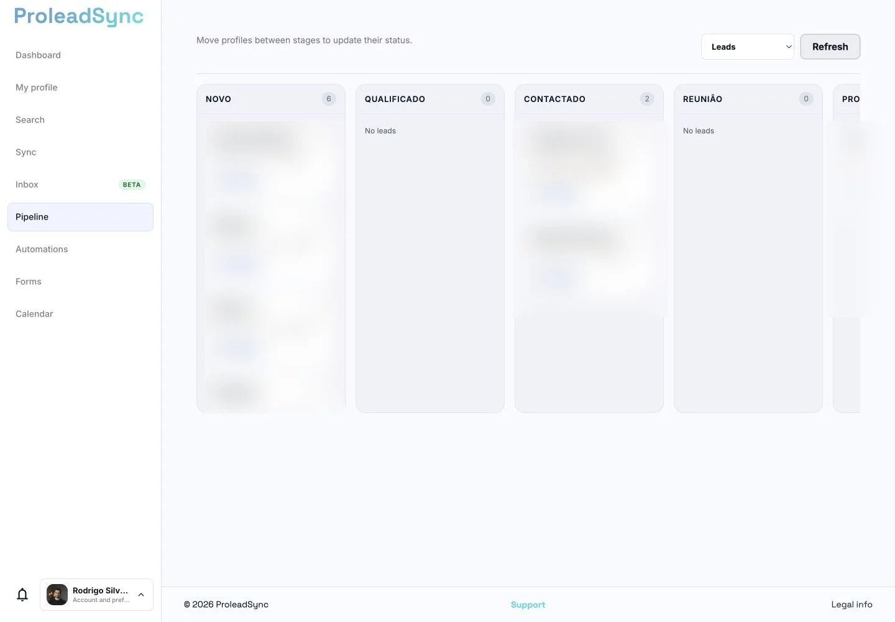
Task: Click the CONTACTADO count badge showing 2
Action: (647, 99)
